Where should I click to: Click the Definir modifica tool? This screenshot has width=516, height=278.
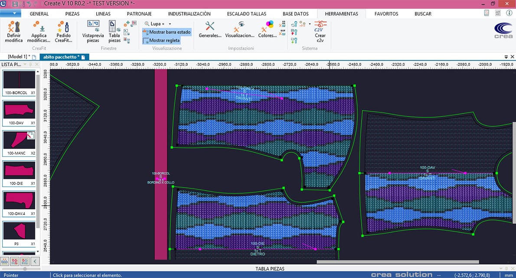pos(13,32)
